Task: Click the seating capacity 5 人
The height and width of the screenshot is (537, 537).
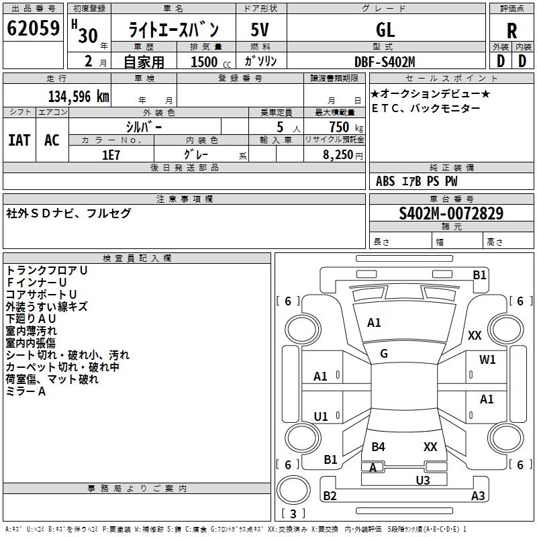Action: pyautogui.click(x=289, y=127)
